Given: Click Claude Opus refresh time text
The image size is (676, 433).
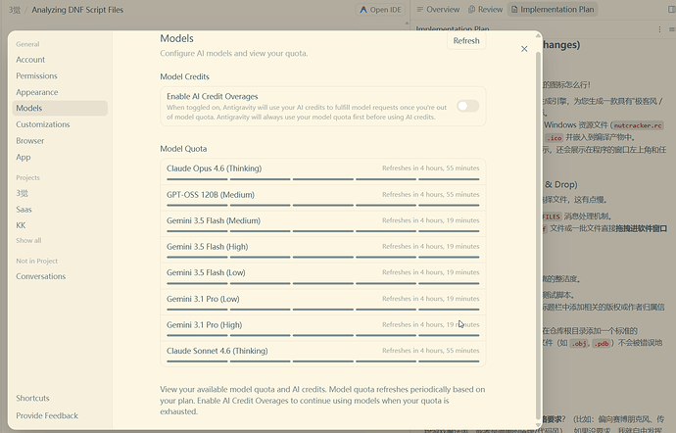Looking at the screenshot, I should [431, 168].
